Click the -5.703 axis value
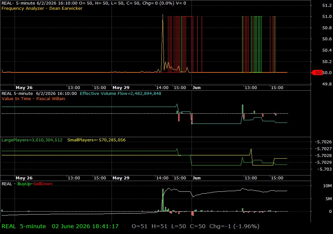333x234 pixels. coord(324,169)
